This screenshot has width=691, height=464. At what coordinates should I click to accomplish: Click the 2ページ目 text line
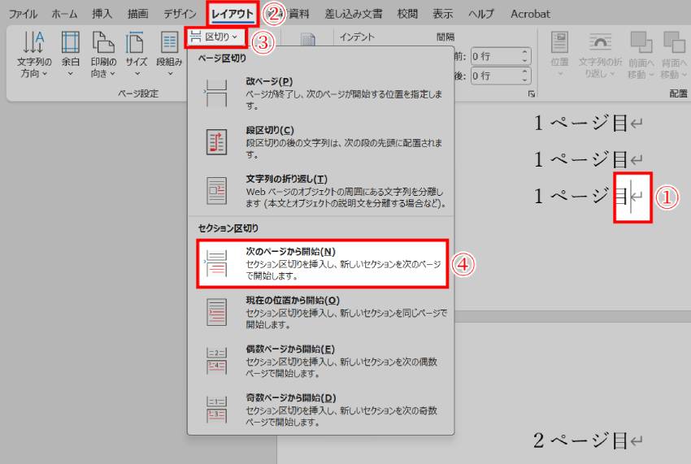coord(588,440)
